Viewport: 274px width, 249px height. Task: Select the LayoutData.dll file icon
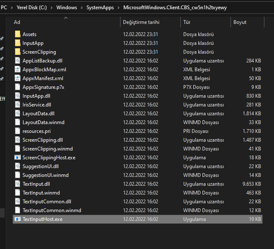(x=18, y=114)
